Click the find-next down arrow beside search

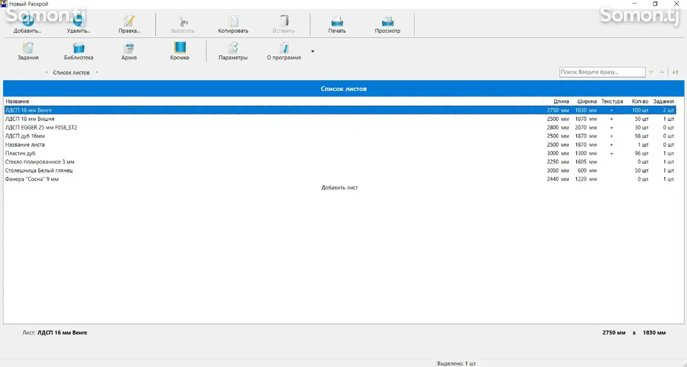coord(651,72)
